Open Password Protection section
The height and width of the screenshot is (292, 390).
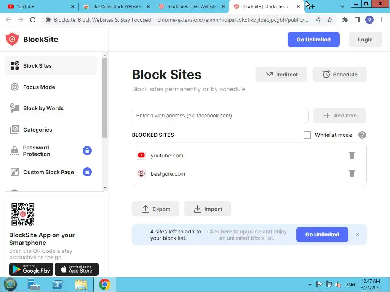51,151
